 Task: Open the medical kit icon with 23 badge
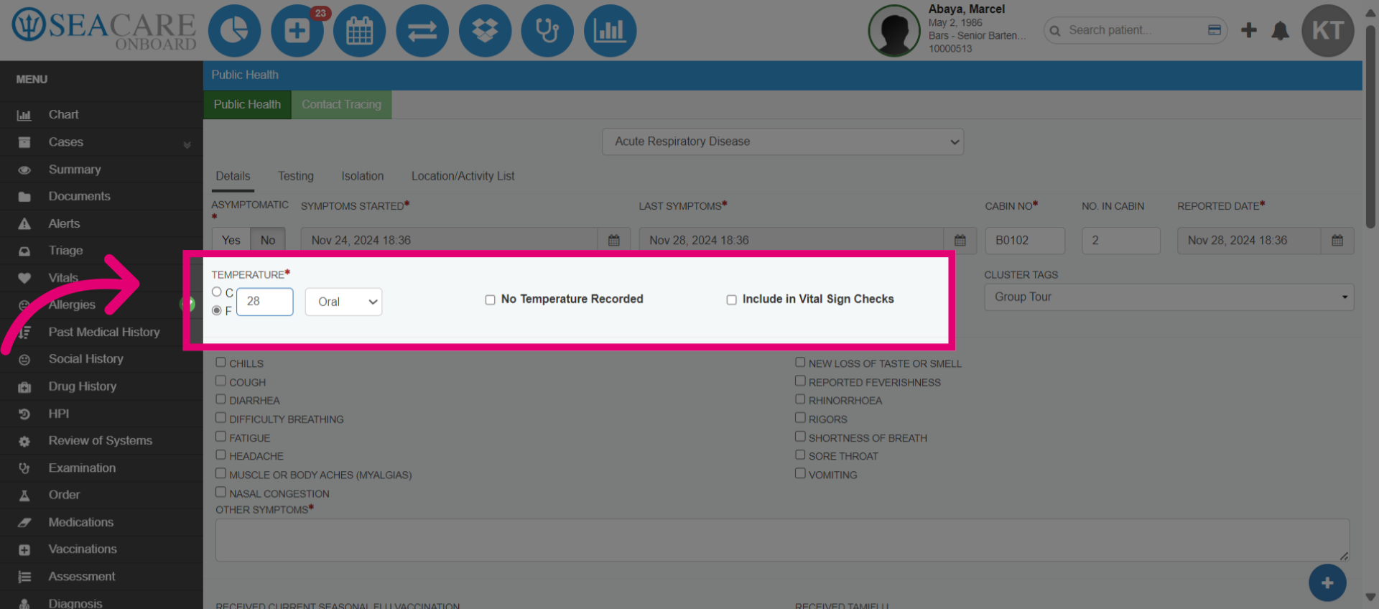(297, 31)
